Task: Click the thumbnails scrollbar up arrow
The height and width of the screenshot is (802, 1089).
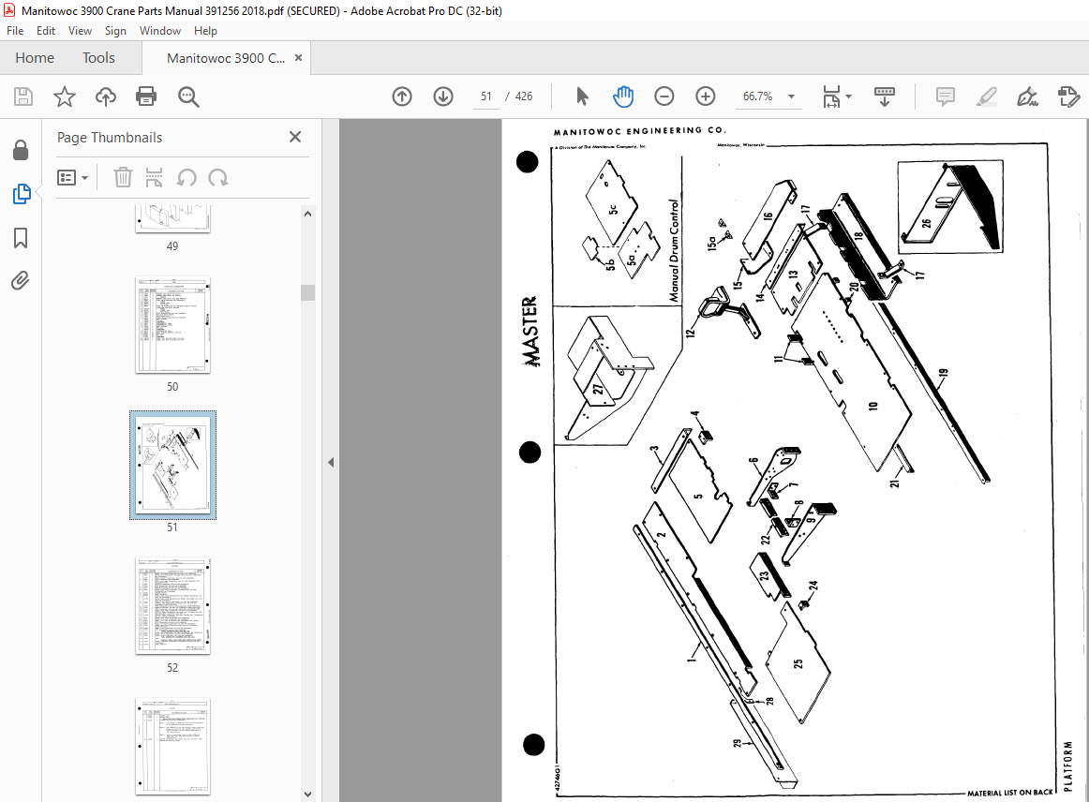Action: pos(307,214)
